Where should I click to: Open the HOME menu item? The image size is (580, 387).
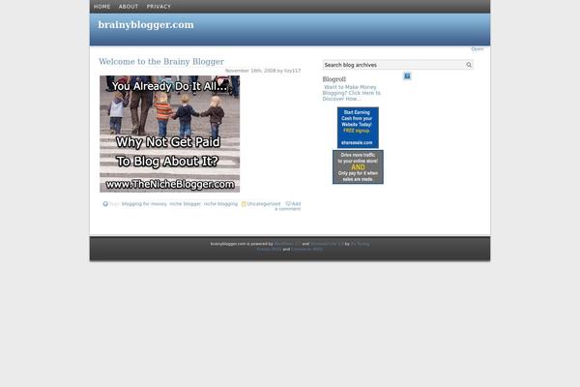101,7
